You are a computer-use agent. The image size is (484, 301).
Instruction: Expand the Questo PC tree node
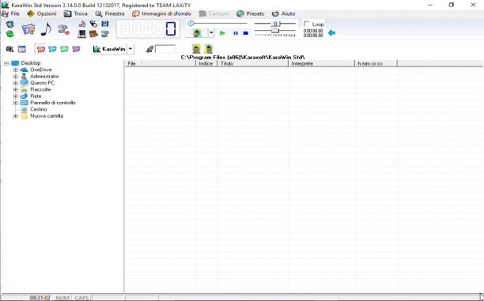[15, 83]
